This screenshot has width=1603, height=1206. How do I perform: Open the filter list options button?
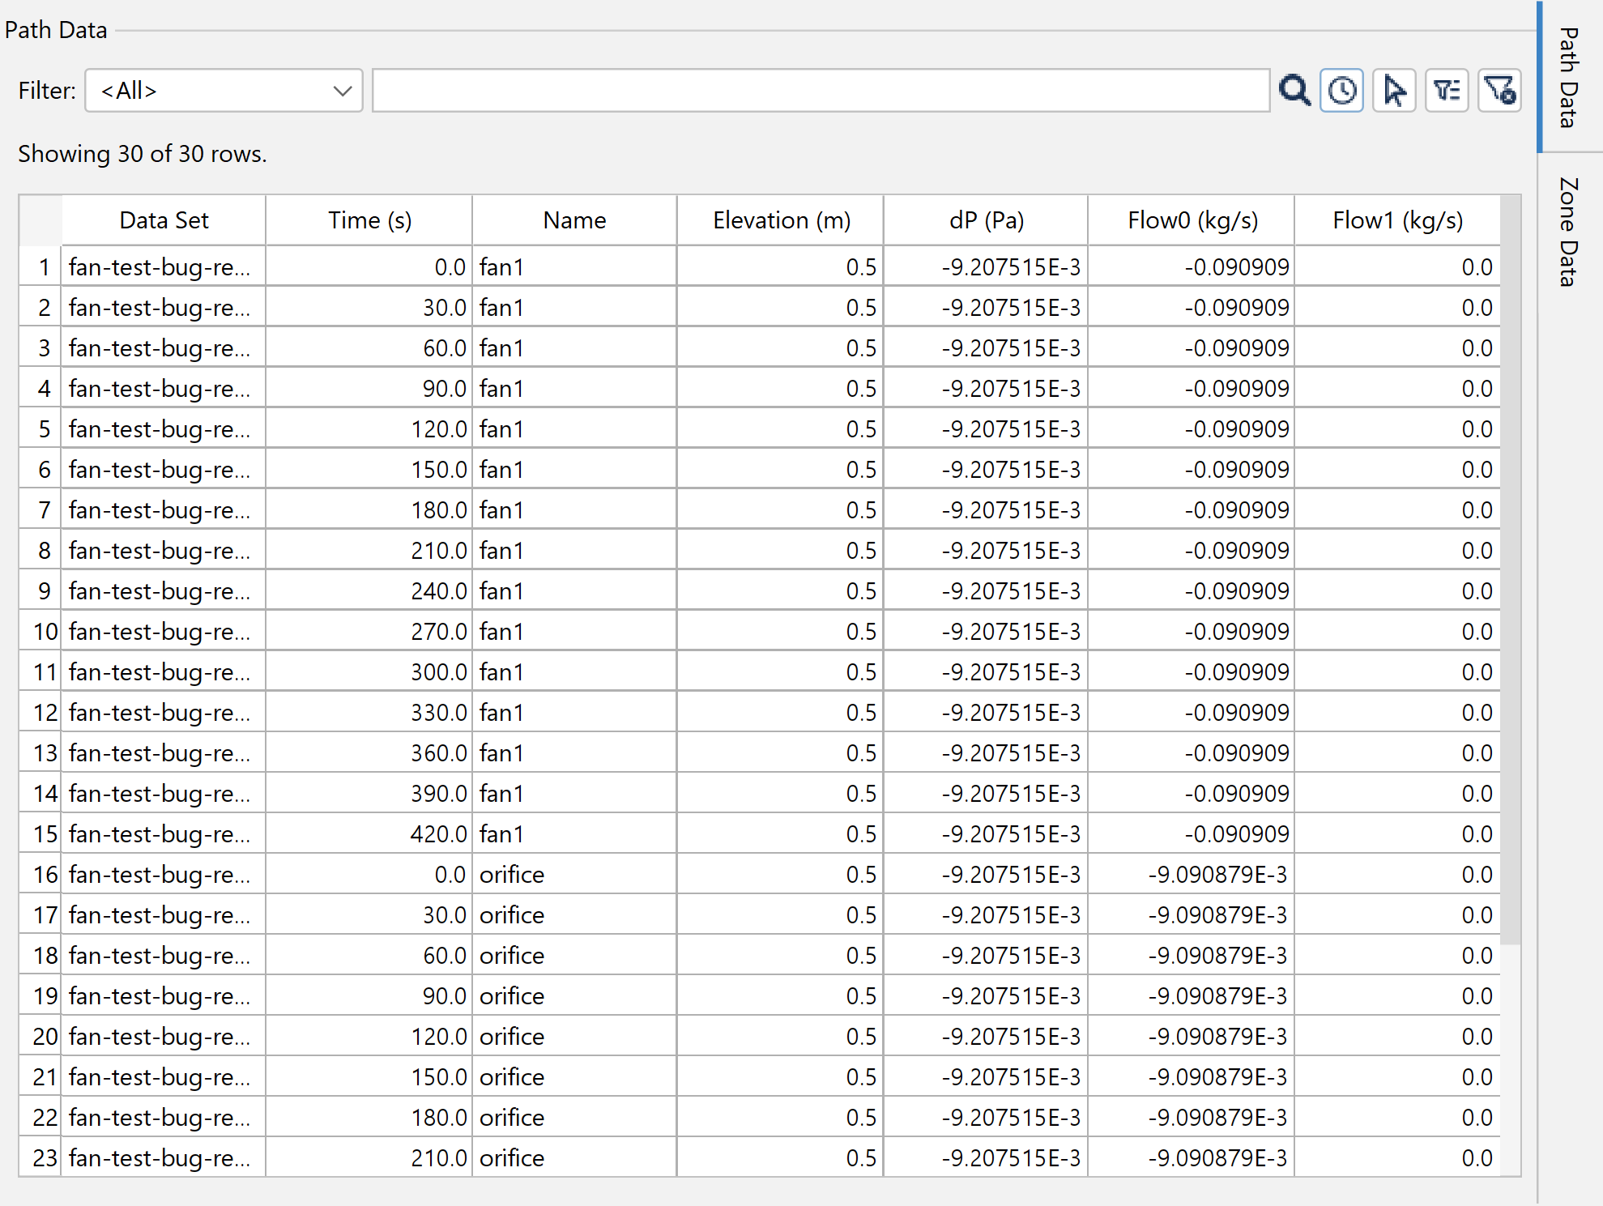pos(1447,90)
